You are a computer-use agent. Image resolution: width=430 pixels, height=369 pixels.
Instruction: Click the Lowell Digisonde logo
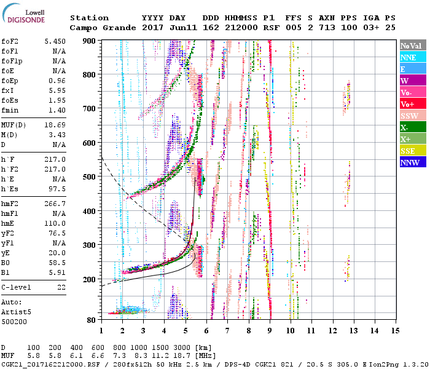click(x=23, y=14)
